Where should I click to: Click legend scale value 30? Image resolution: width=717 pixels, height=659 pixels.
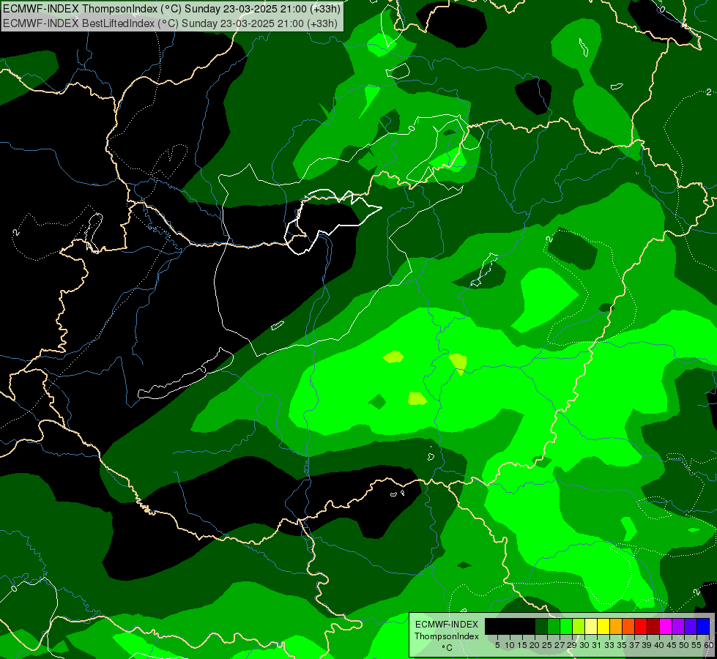pos(585,645)
